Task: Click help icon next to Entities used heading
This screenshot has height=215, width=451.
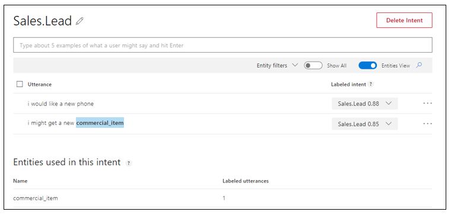Action: (x=128, y=163)
